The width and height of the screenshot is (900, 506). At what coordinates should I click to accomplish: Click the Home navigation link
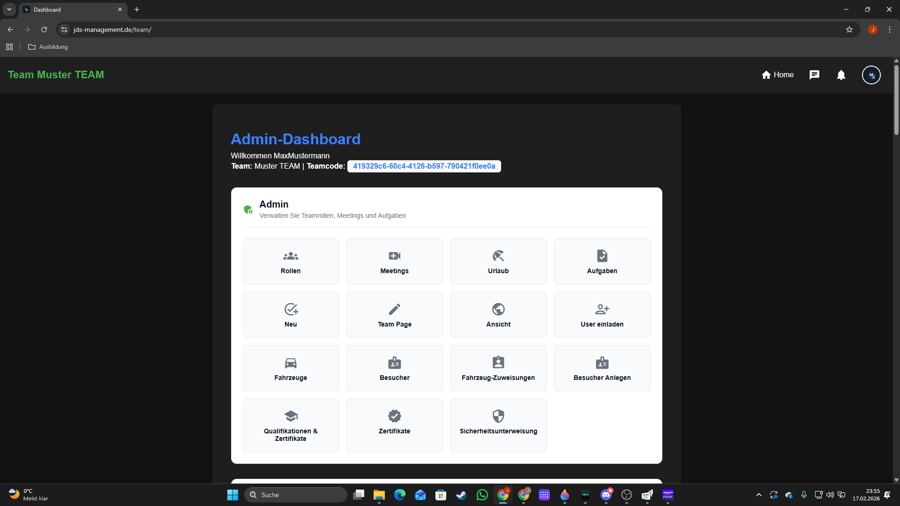(777, 75)
